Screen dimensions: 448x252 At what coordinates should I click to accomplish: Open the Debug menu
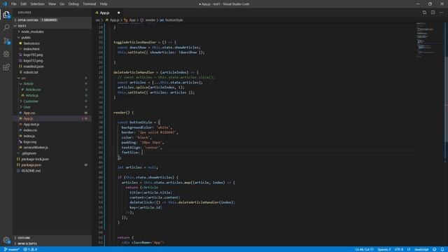(73, 4)
